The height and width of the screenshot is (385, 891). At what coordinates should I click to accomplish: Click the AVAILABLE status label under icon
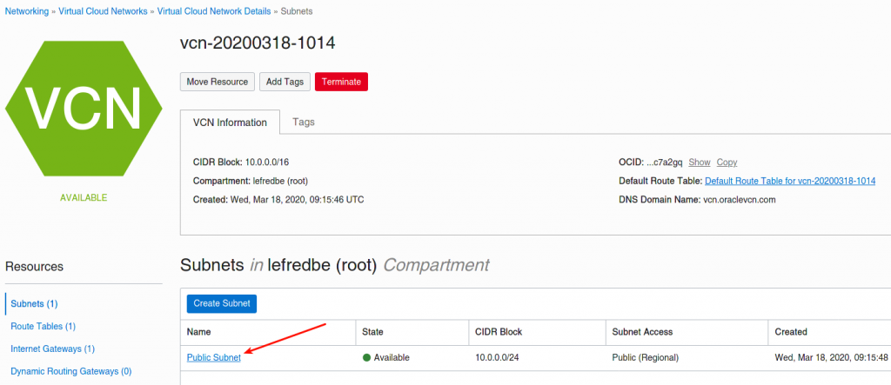[x=84, y=198]
